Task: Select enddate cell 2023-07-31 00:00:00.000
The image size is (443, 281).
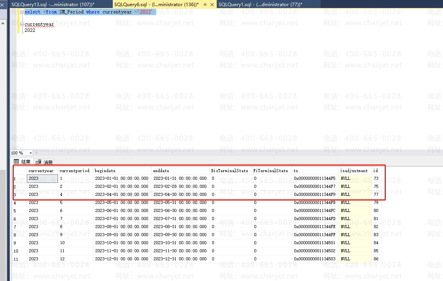Action: pyautogui.click(x=181, y=219)
